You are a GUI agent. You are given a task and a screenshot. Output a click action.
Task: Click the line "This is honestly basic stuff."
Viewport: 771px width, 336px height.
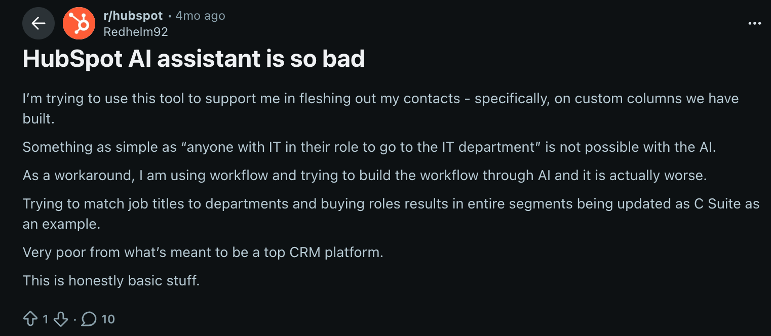pyautogui.click(x=111, y=280)
